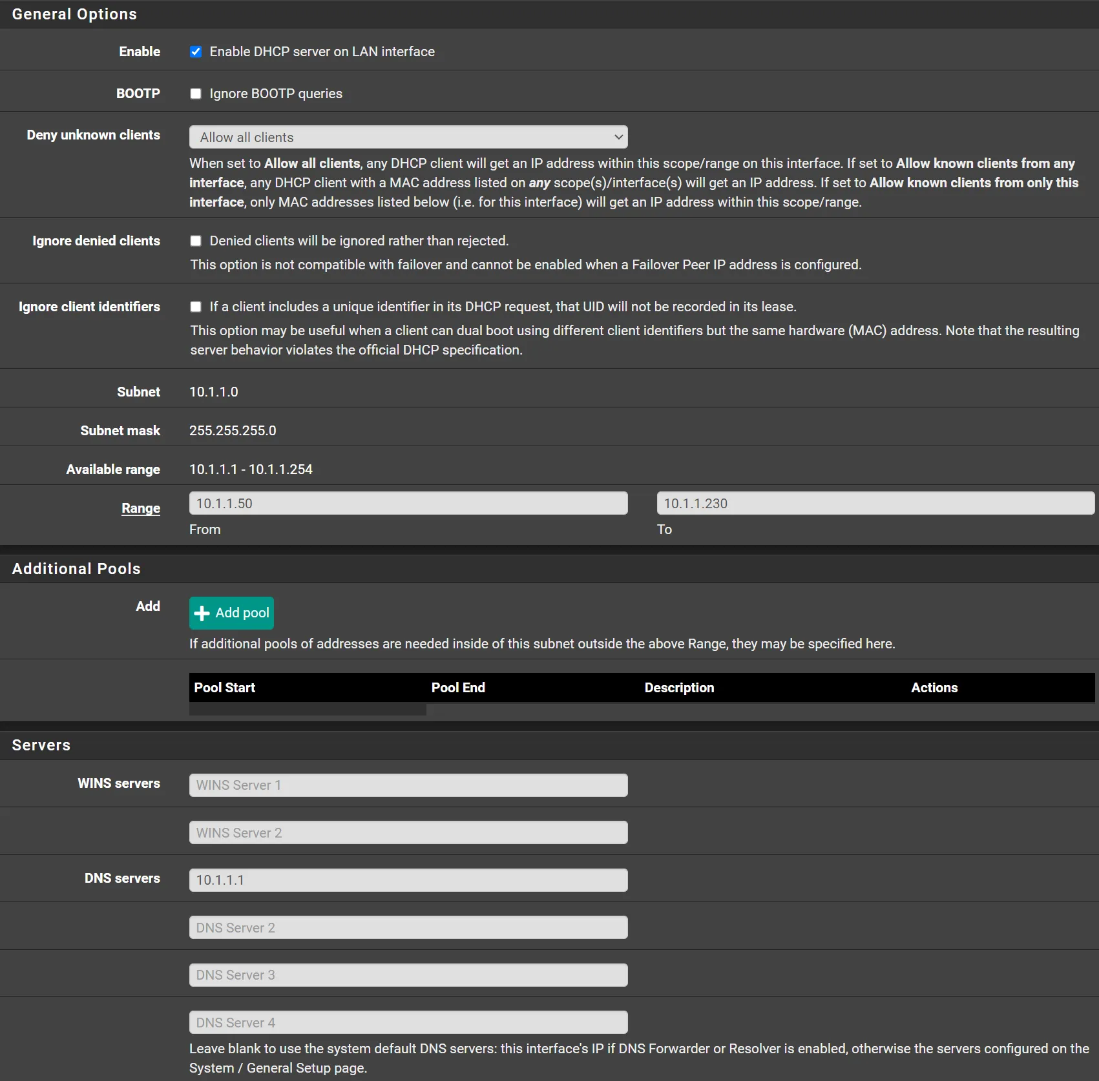Click the Actions column header

tap(934, 688)
